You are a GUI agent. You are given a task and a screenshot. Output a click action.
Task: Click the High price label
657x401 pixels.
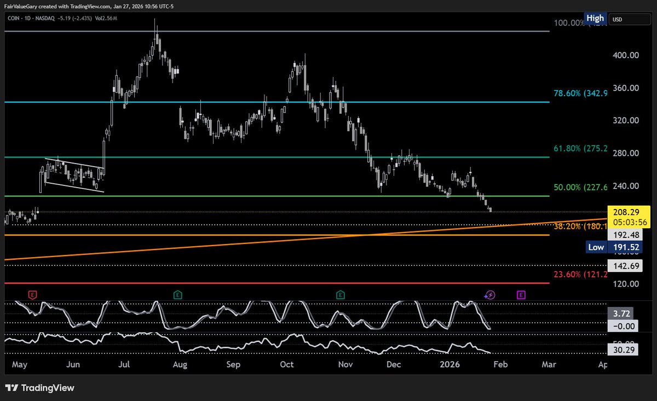point(595,18)
